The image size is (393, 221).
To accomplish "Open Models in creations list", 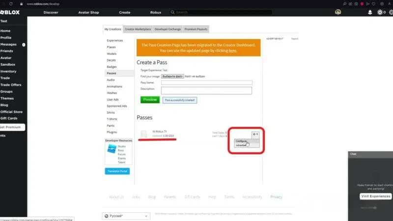I will click(x=112, y=54).
